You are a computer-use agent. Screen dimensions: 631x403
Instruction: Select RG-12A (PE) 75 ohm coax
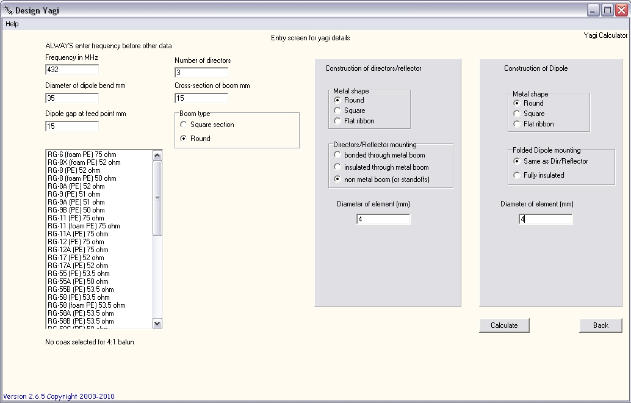point(99,250)
